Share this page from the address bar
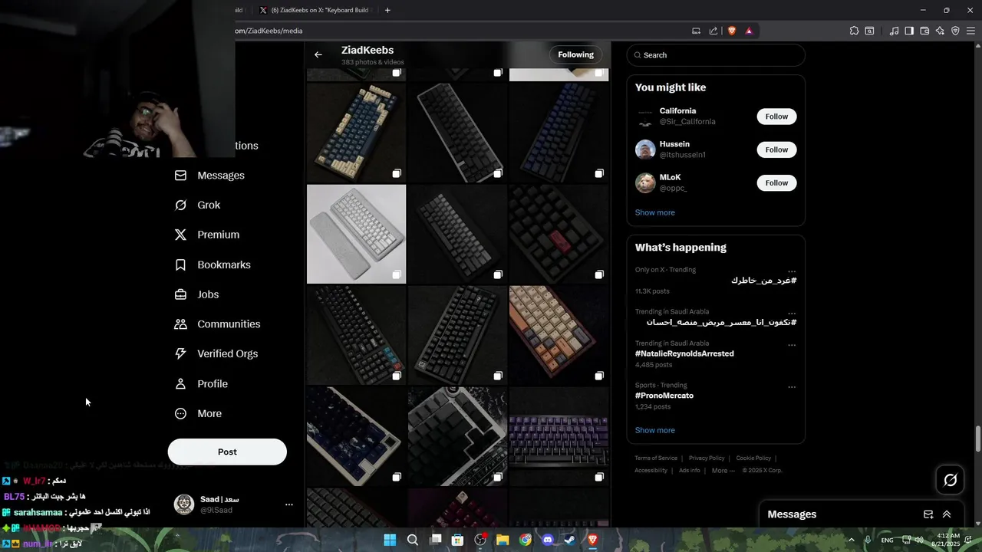Screen dimensions: 982x552 [713, 31]
